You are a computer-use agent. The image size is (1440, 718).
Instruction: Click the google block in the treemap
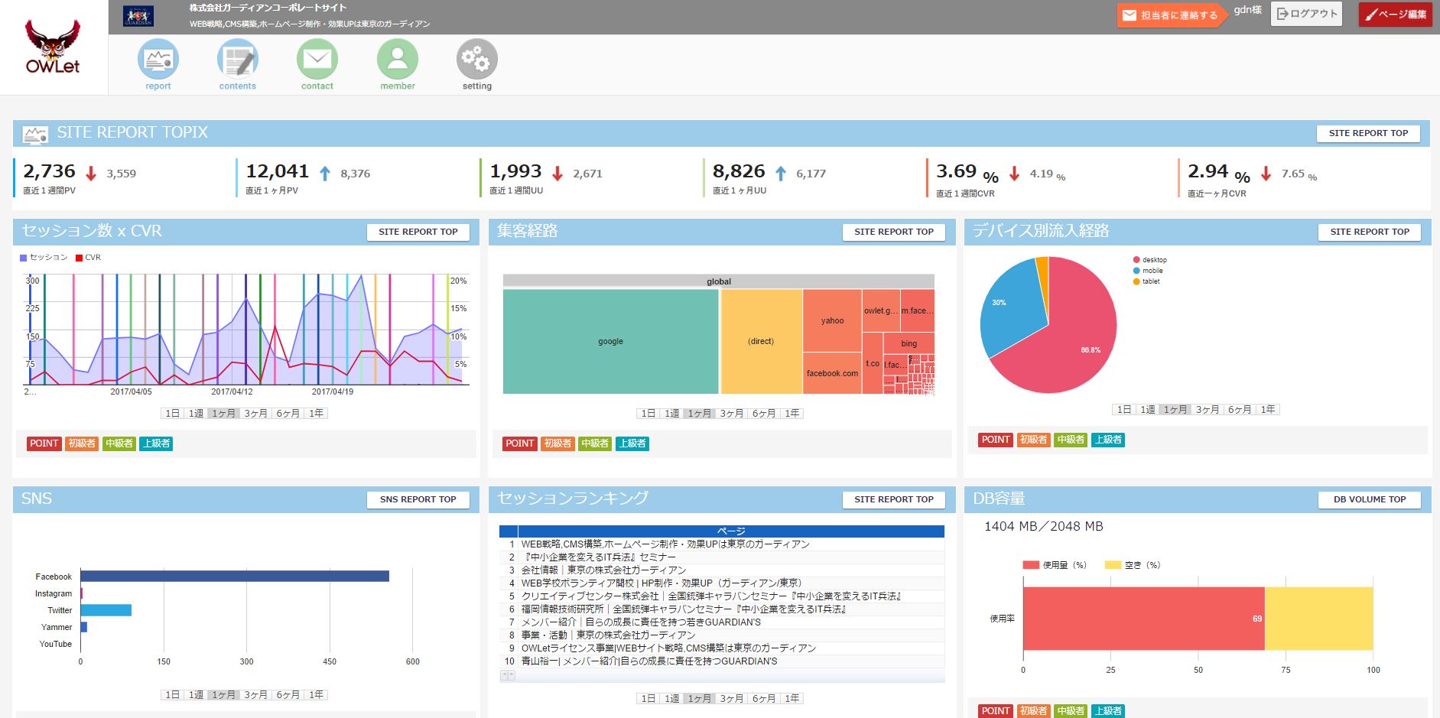coord(610,341)
